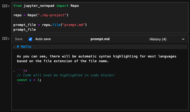This screenshot has width=190, height=112.
Task: Click the Save button
Action: click(x=19, y=39)
